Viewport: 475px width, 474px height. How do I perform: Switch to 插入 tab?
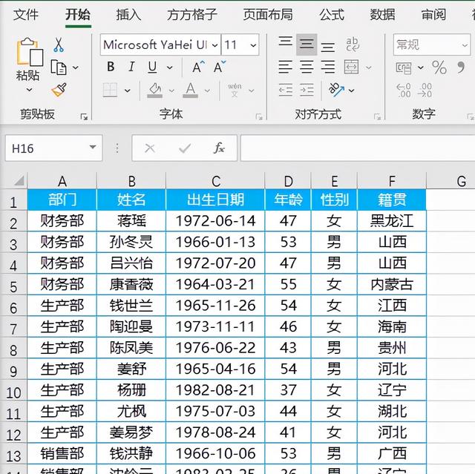pyautogui.click(x=128, y=15)
